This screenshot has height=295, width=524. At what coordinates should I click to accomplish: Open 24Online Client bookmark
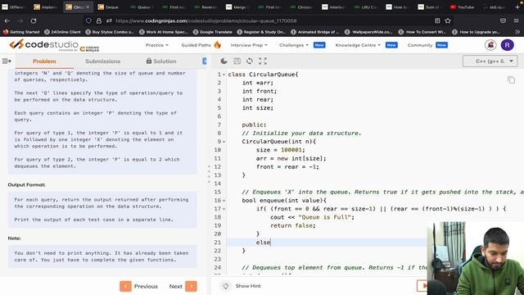click(62, 32)
